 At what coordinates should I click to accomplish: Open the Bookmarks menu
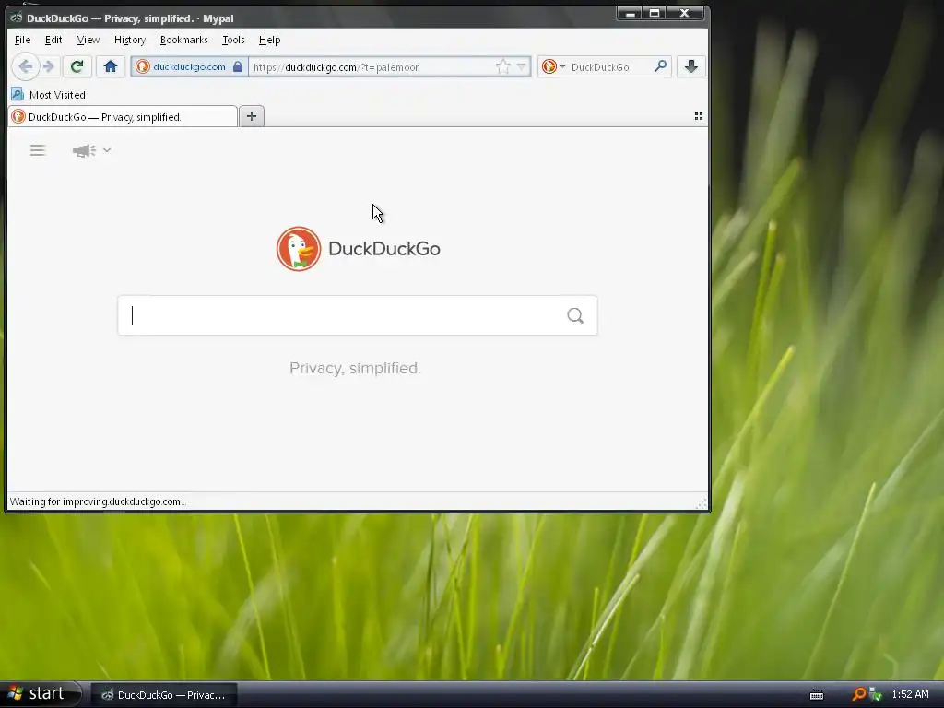[x=183, y=40]
